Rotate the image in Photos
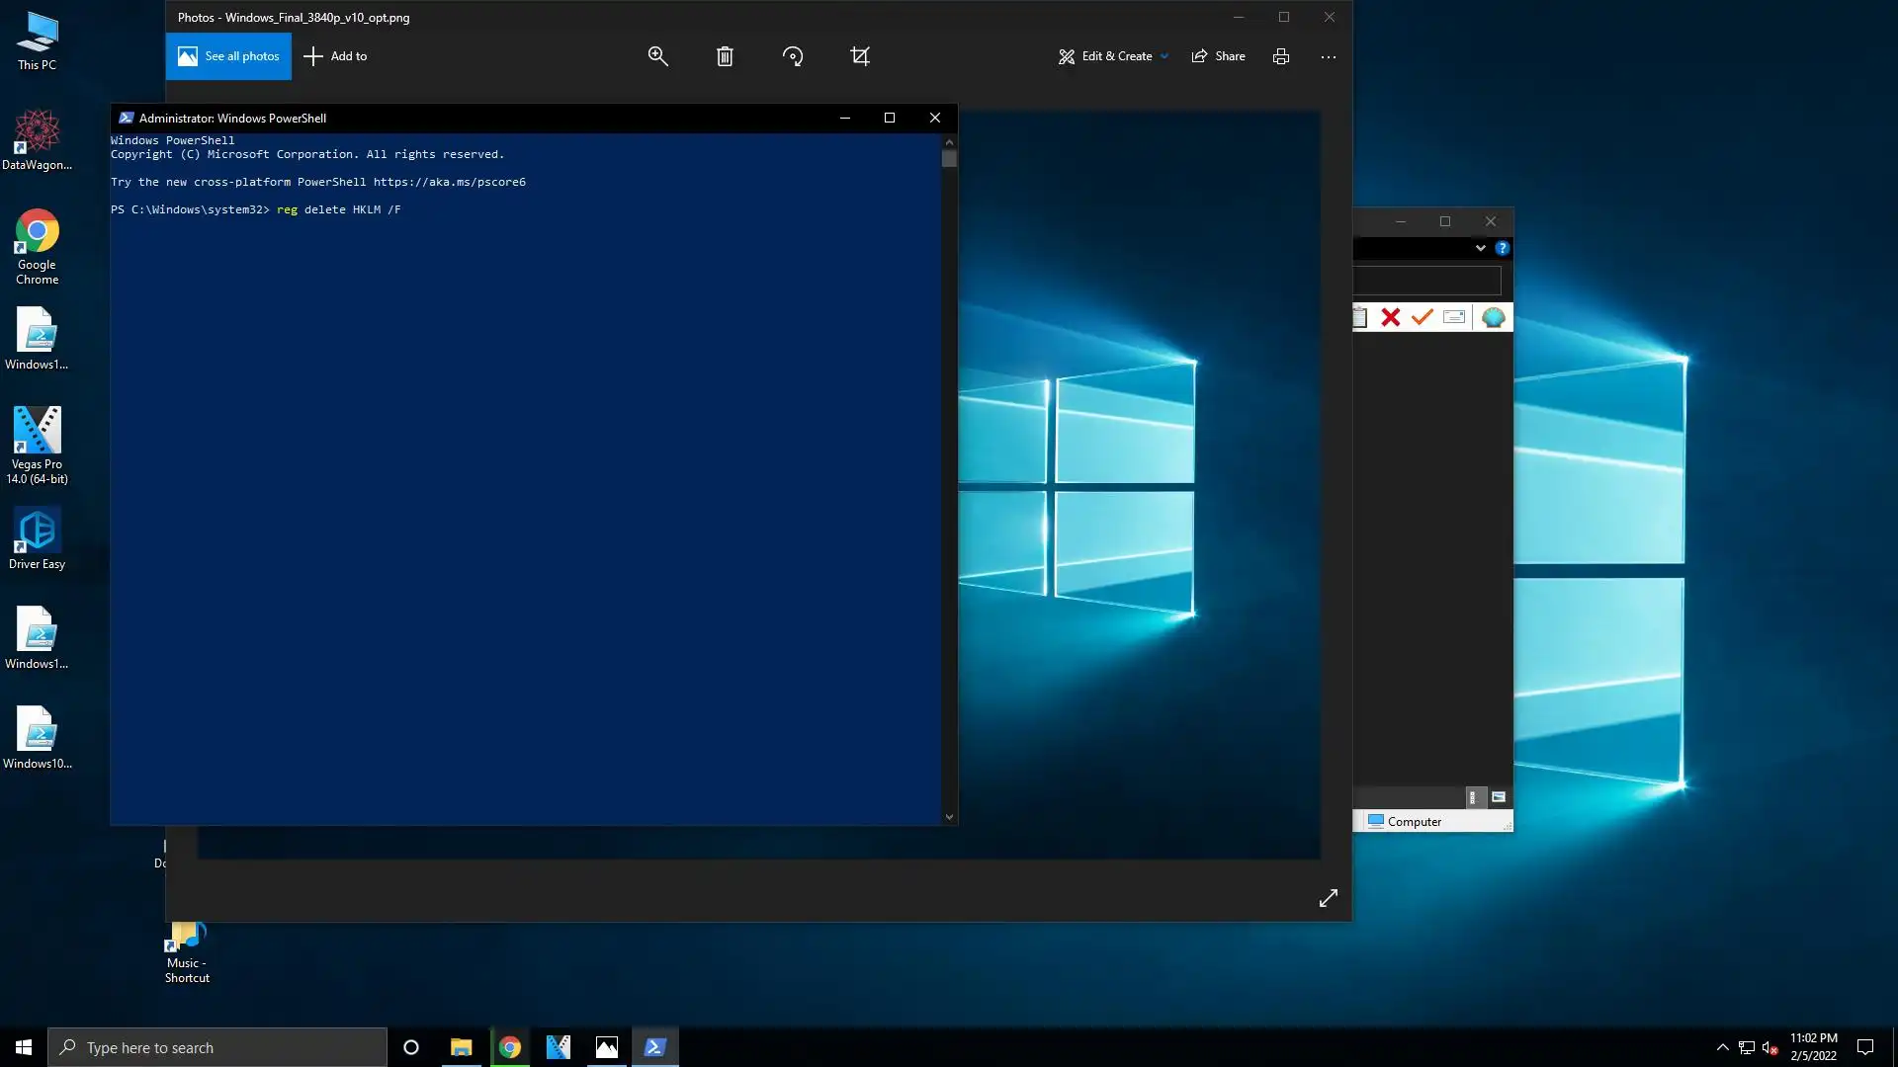 tap(793, 56)
